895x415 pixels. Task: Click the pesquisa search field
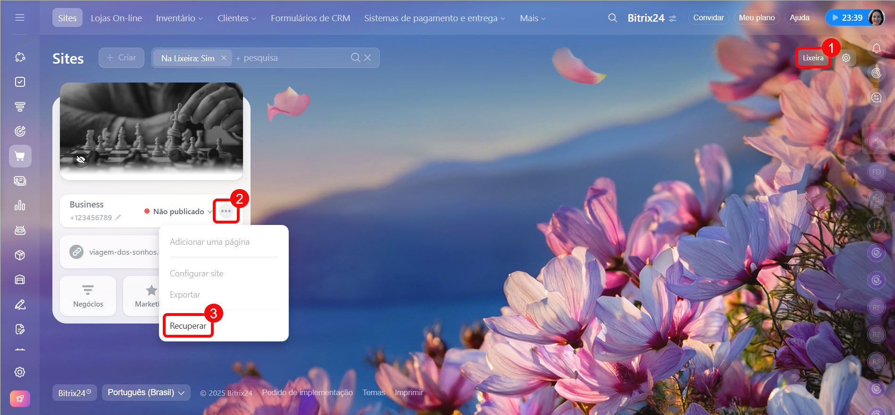pyautogui.click(x=293, y=58)
